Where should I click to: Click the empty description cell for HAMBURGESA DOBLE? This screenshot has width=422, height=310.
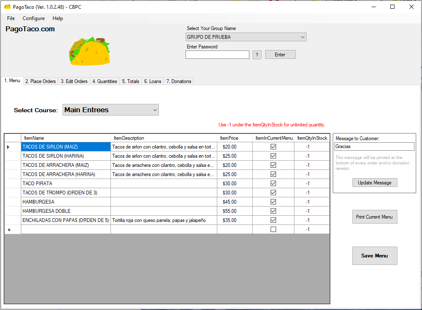tap(164, 211)
